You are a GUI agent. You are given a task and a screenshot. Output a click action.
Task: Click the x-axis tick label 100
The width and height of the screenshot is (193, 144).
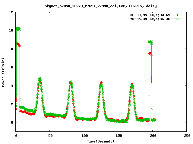point(84,136)
